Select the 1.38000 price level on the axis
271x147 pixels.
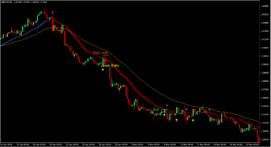coord(264,81)
